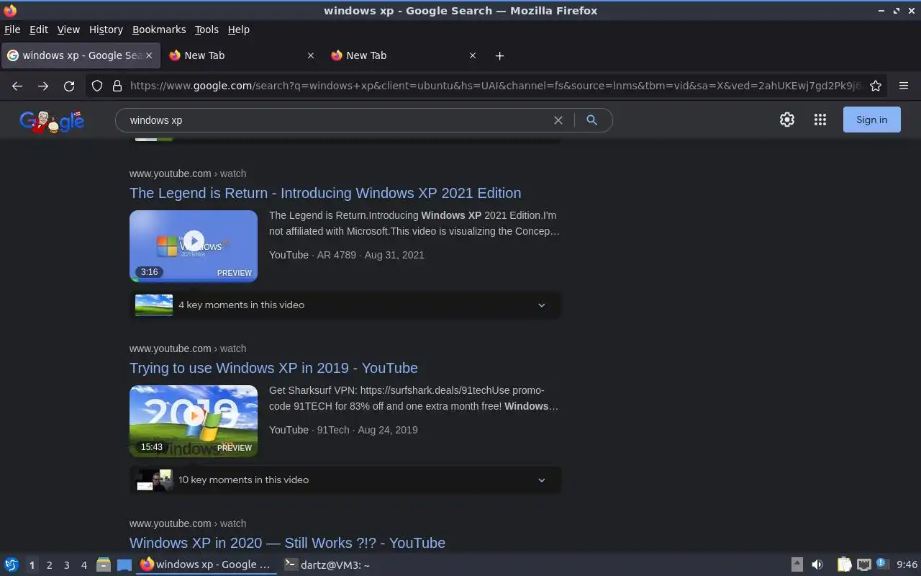Expand 4 key moments in this video
This screenshot has height=576, width=921.
click(x=345, y=305)
